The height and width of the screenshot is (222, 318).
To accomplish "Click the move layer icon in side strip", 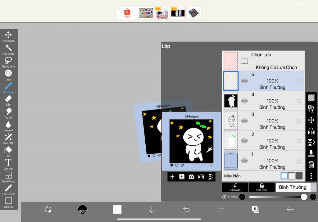I will pyautogui.click(x=311, y=120).
